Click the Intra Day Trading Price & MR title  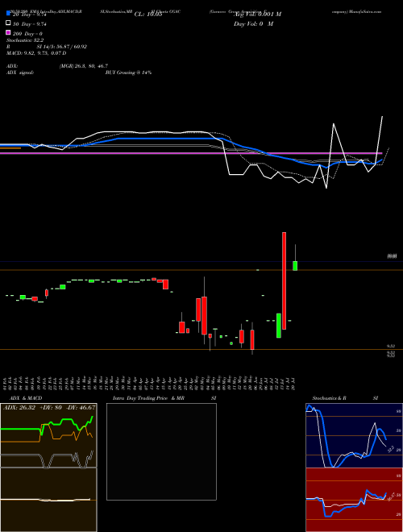coord(148,398)
